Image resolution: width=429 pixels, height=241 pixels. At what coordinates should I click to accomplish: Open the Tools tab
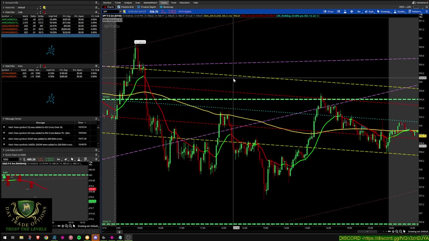tap(173, 3)
